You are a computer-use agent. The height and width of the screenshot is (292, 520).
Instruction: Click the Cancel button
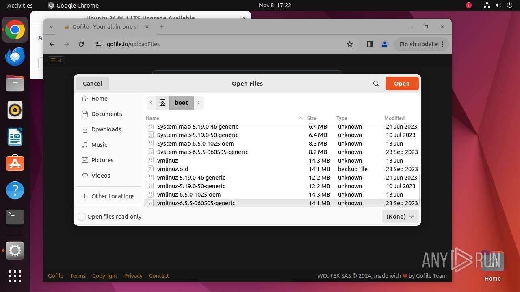(x=93, y=84)
